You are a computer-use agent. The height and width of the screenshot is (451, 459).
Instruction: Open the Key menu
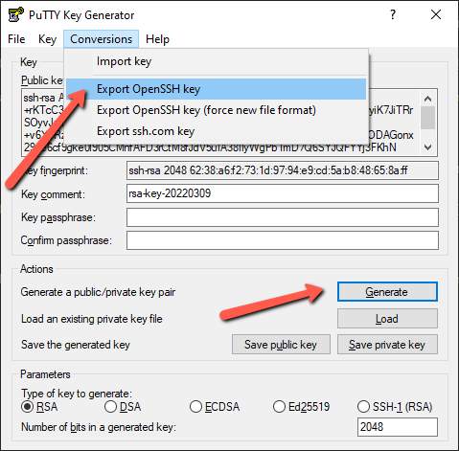(x=47, y=39)
